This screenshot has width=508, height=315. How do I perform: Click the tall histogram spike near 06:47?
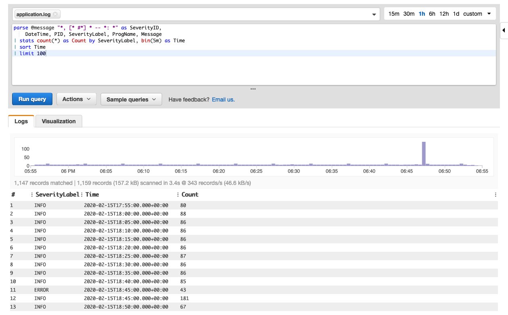pyautogui.click(x=424, y=153)
